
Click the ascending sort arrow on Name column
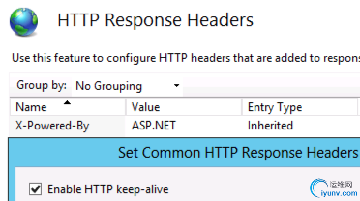[x=67, y=102]
